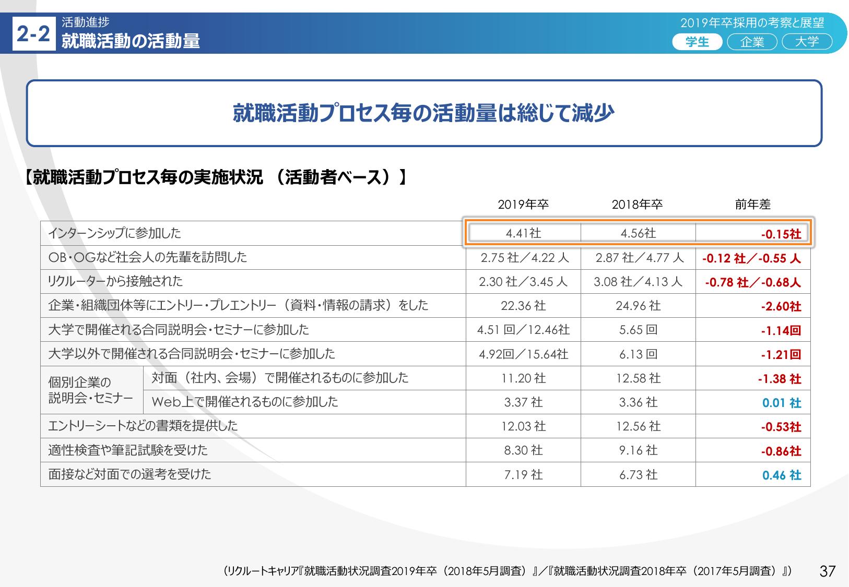
Task: Select the blue 0.46 社 difference value
Action: click(x=781, y=475)
